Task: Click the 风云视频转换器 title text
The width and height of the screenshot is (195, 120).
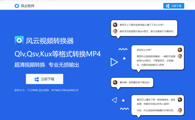Action: pyautogui.click(x=50, y=41)
